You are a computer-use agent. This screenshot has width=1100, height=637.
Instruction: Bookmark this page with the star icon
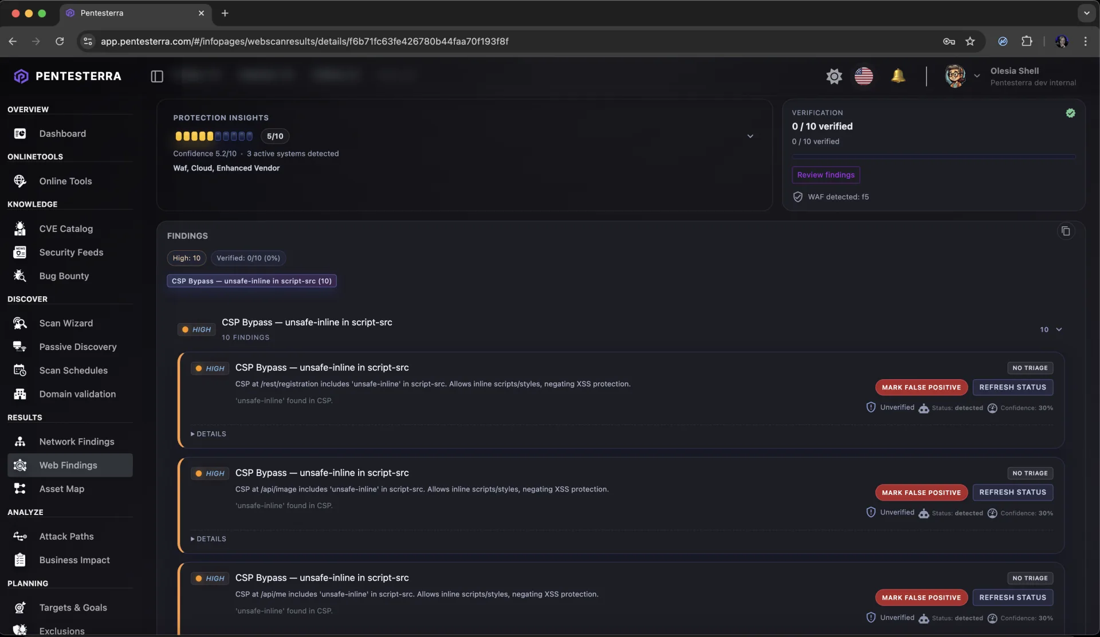[x=970, y=41]
